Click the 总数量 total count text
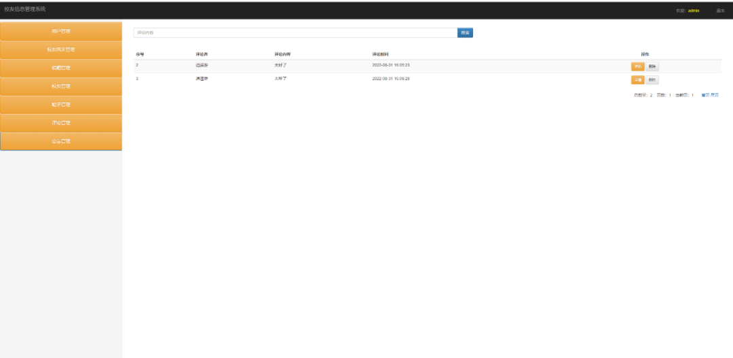This screenshot has width=733, height=358. point(643,95)
